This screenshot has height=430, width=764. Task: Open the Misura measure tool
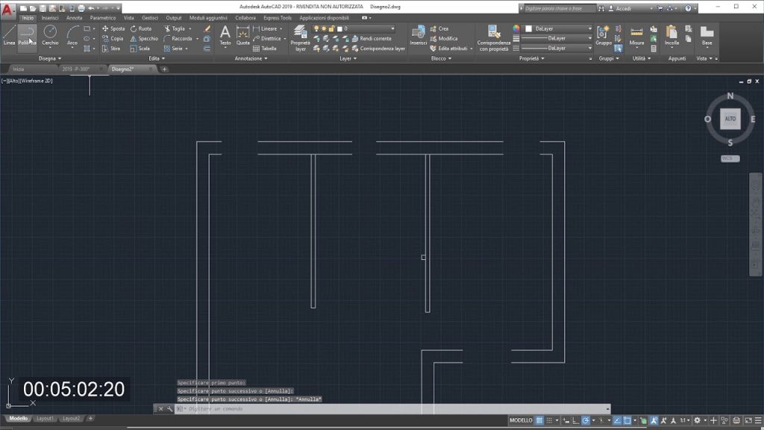(636, 36)
